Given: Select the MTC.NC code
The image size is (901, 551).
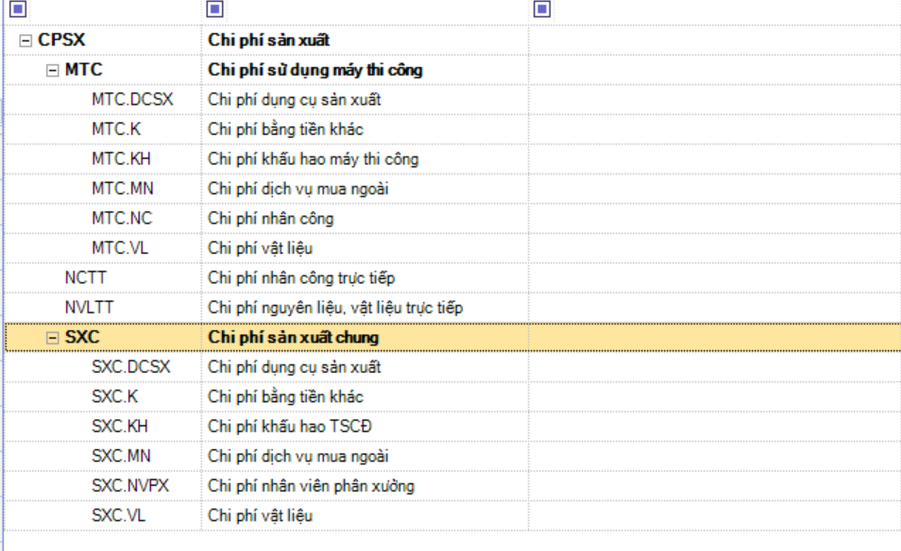Looking at the screenshot, I should pos(122,219).
